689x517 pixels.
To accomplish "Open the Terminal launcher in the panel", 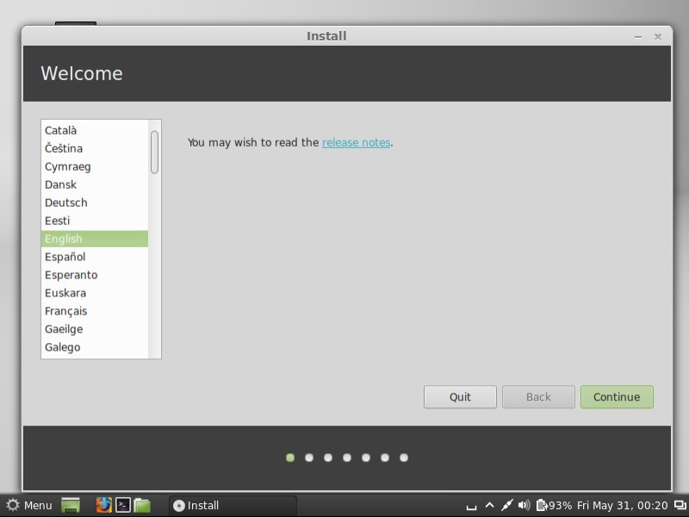I will point(123,505).
